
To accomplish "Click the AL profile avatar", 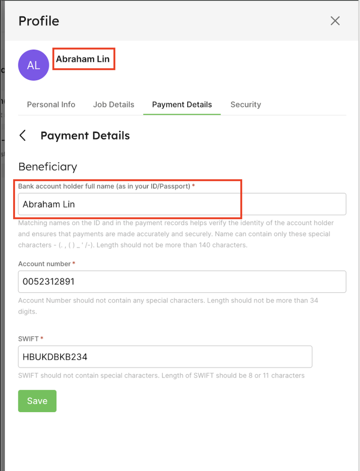I will [34, 65].
